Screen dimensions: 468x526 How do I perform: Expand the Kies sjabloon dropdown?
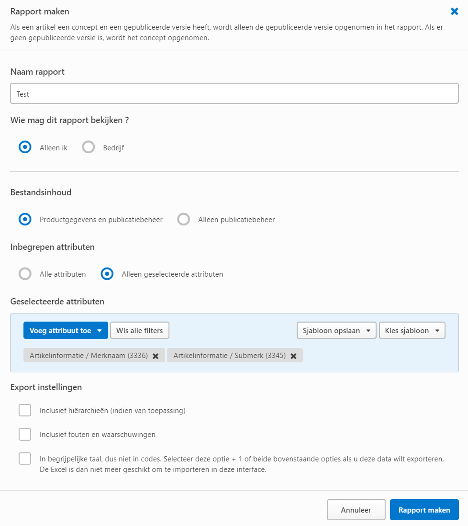412,330
